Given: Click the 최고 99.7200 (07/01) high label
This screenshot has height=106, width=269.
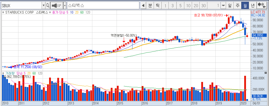Looking at the screenshot, I should [208, 15].
